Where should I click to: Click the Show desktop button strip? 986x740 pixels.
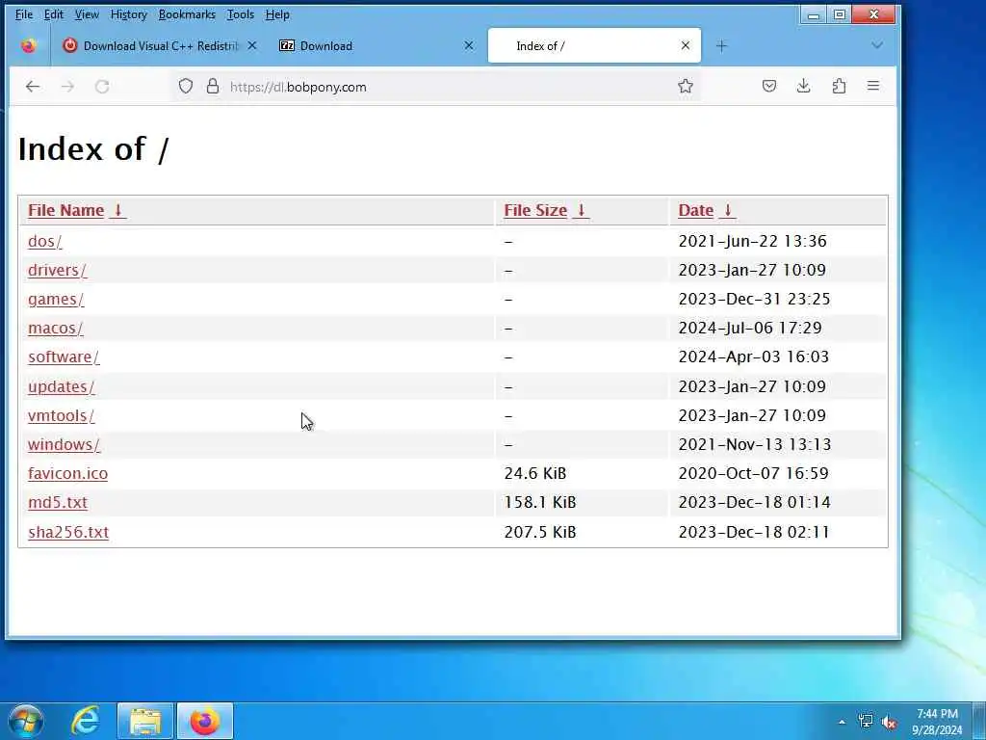[x=979, y=721]
